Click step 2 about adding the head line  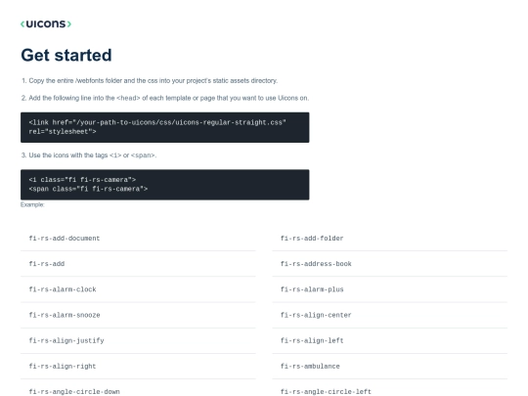coord(165,98)
